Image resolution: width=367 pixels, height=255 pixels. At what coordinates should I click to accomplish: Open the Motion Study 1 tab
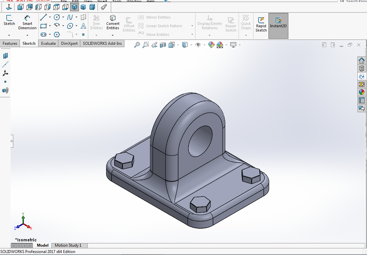tap(68, 245)
